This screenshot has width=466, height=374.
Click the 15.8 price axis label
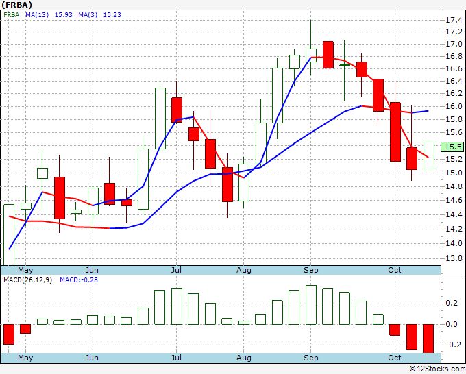coord(454,119)
